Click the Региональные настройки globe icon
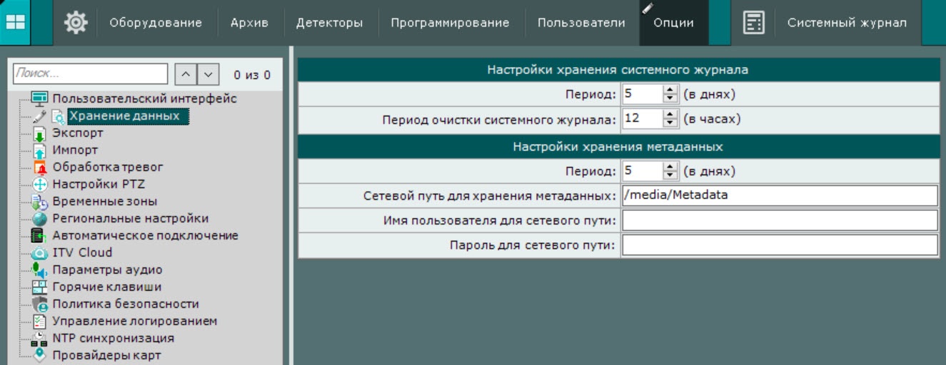 (x=40, y=219)
